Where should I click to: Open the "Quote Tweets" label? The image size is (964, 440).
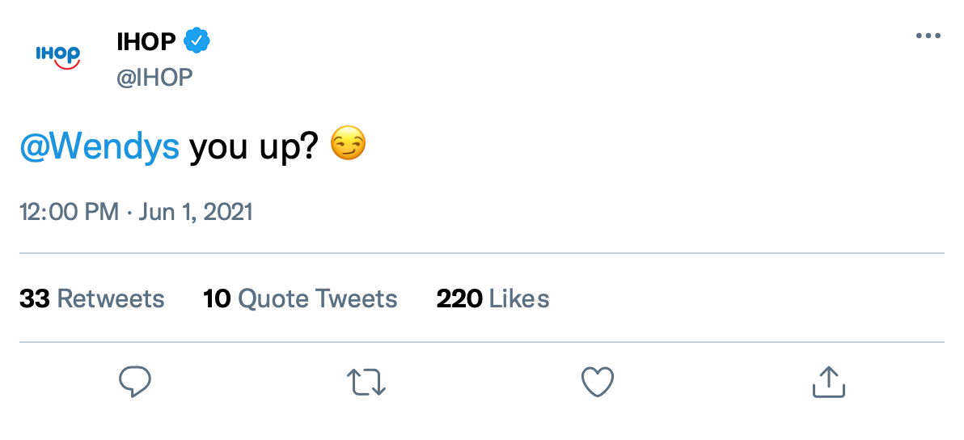point(318,299)
